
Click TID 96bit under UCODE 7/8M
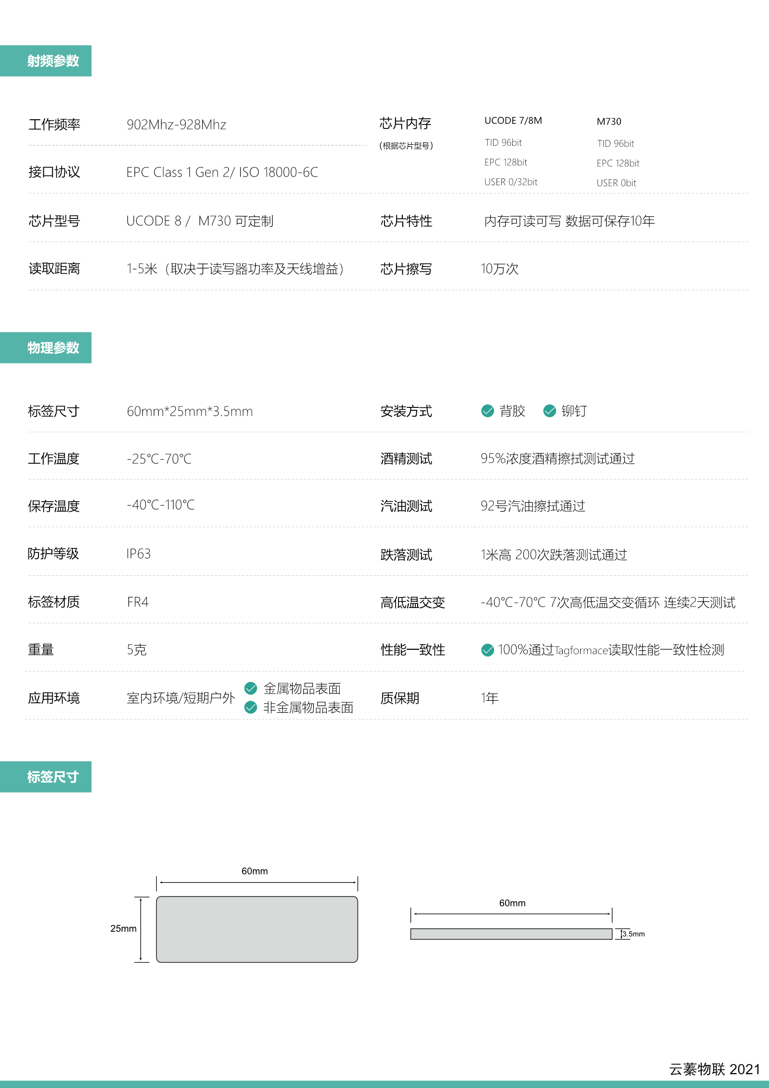pyautogui.click(x=503, y=142)
